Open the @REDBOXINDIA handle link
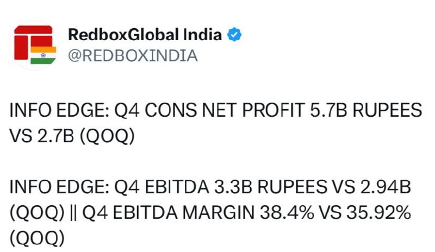The width and height of the screenshot is (435, 252). pyautogui.click(x=133, y=56)
